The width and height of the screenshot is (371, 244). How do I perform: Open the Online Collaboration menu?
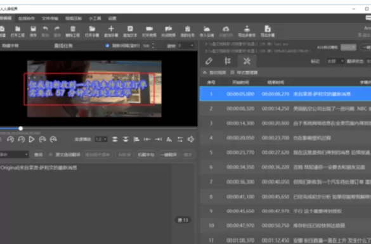[27, 18]
